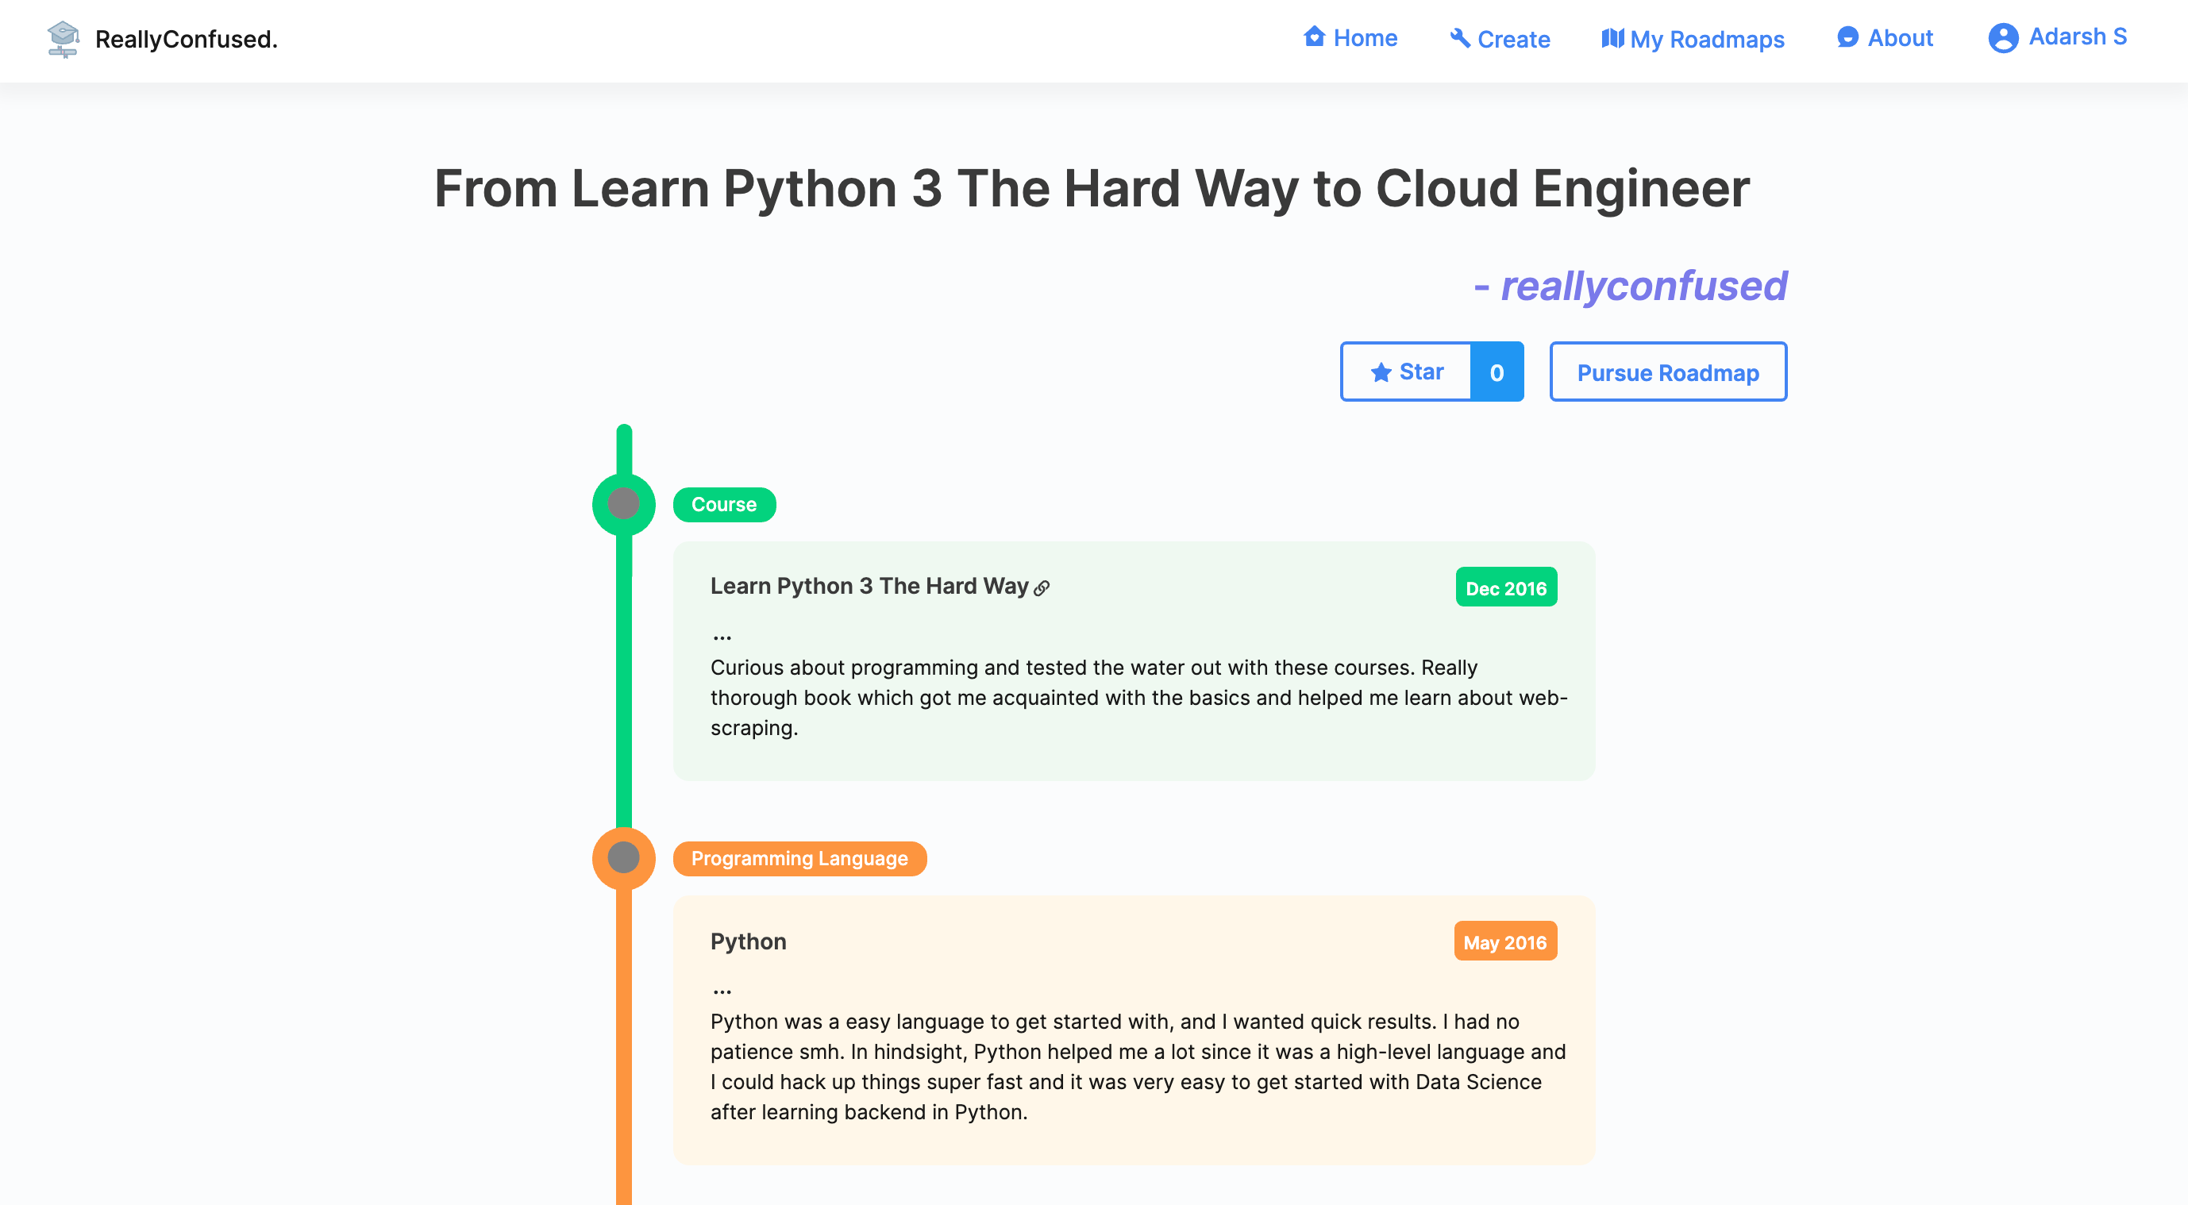2188x1205 pixels.
Task: Click the star count badge showing 0
Action: click(x=1497, y=372)
